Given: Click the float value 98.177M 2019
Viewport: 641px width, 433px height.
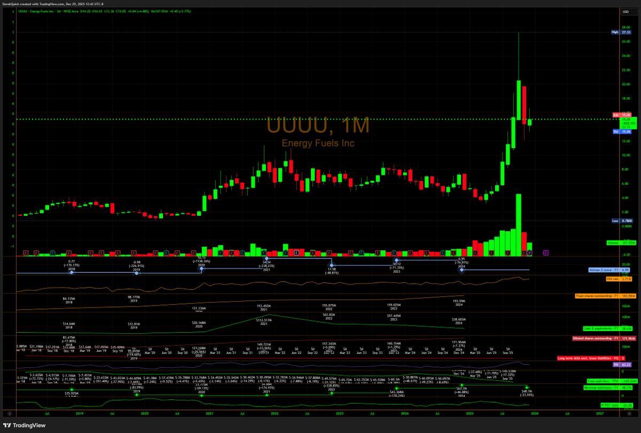Looking at the screenshot, I should (x=134, y=298).
